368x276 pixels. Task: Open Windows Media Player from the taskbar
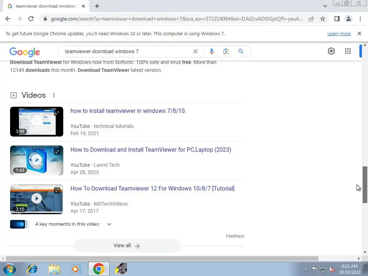click(76, 269)
